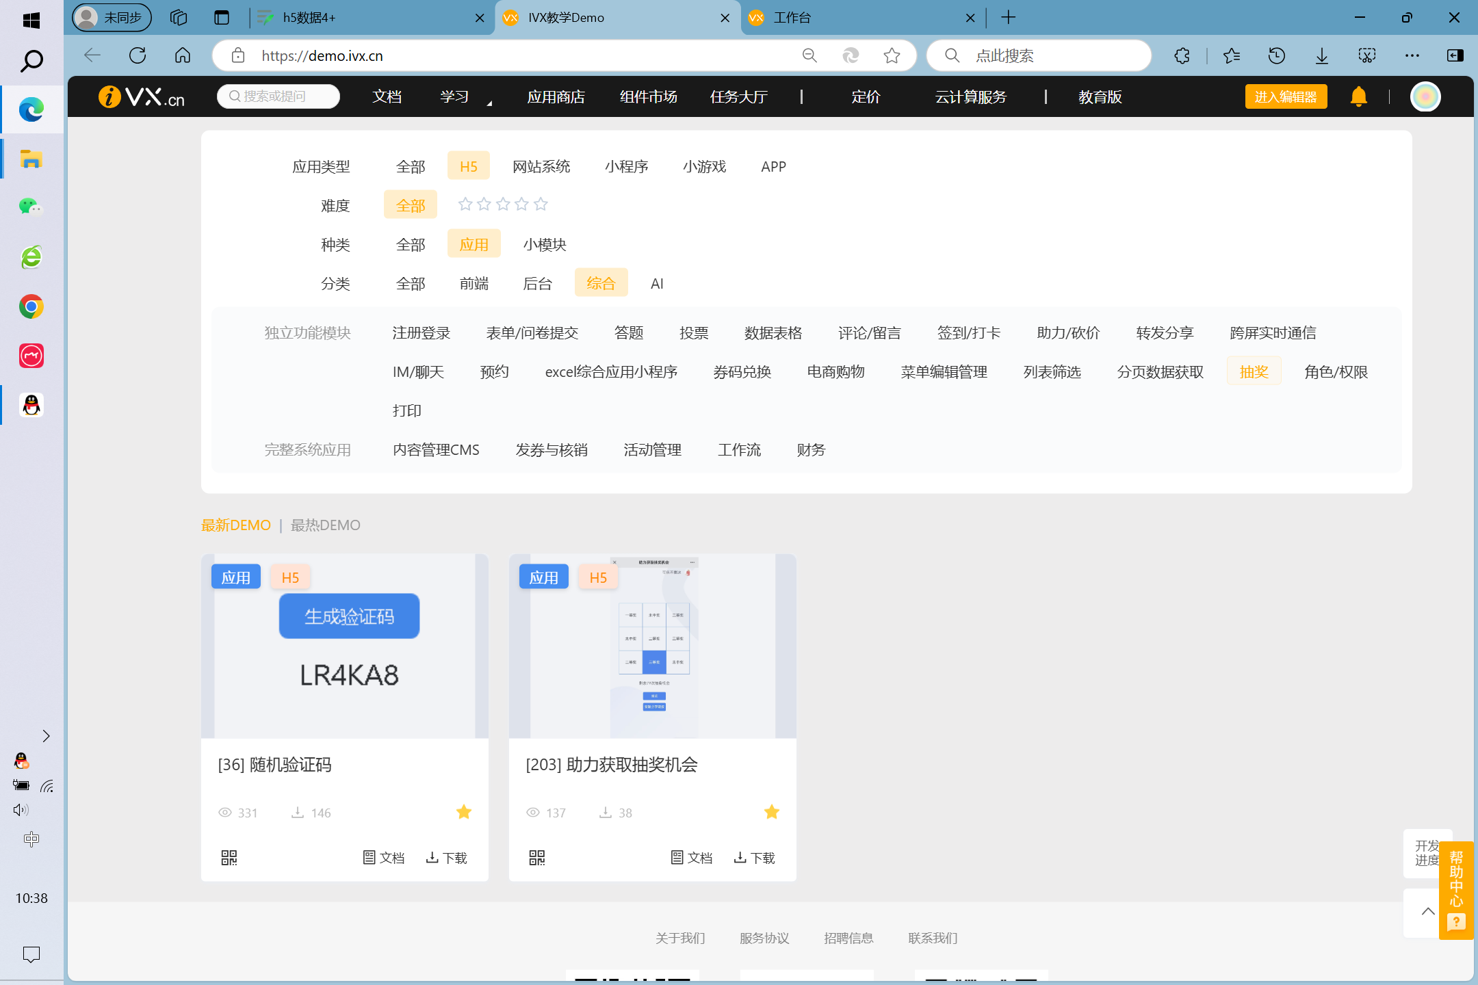Viewport: 1478px width, 985px height.
Task: Click the iVX.cn logo
Action: coord(142,96)
